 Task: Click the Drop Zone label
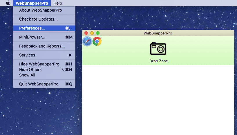point(159,61)
